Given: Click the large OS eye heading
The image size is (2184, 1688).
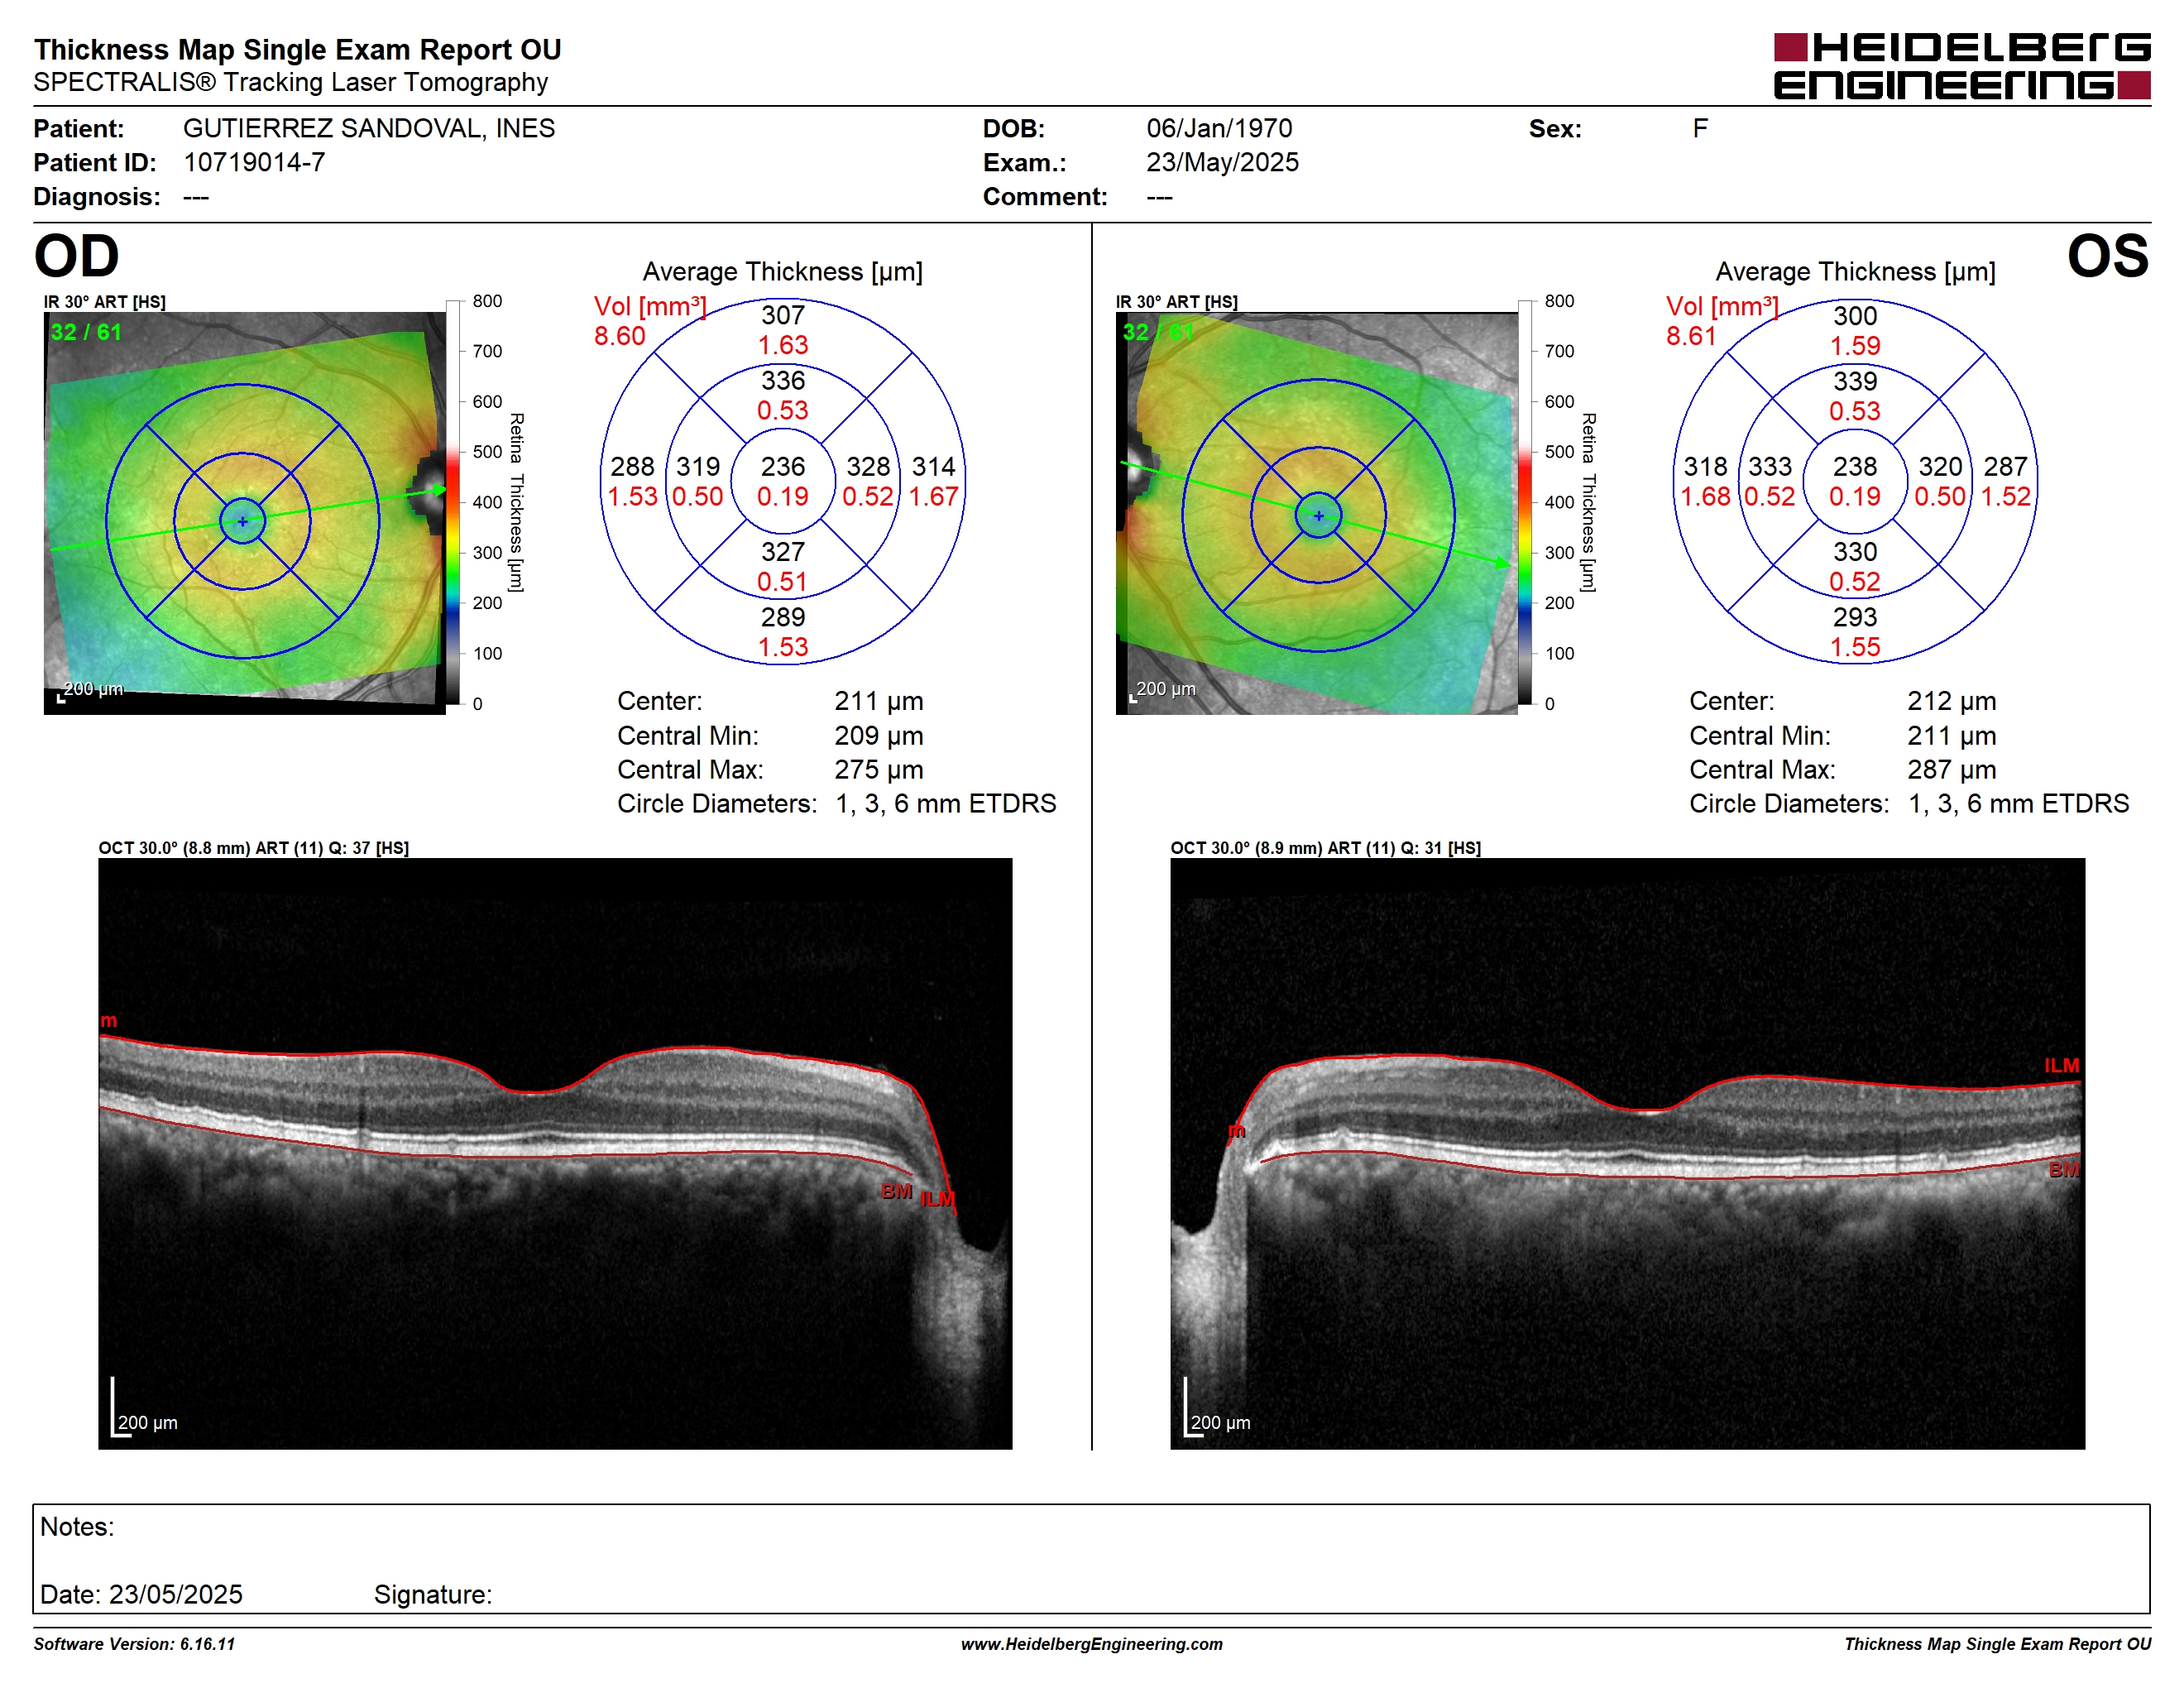Looking at the screenshot, I should [2108, 256].
